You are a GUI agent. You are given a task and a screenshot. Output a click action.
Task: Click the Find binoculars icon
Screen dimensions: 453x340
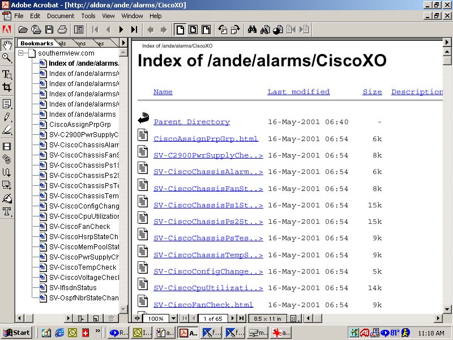coord(252,29)
